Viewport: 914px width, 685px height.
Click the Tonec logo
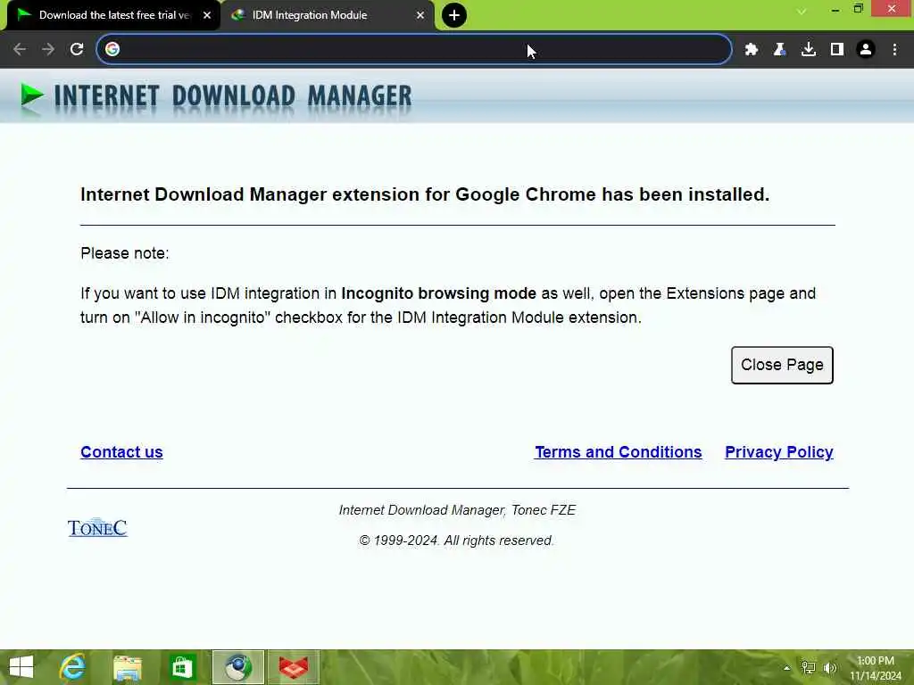[97, 528]
